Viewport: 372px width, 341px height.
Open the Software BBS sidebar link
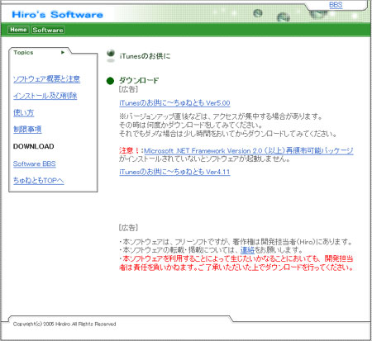click(34, 163)
